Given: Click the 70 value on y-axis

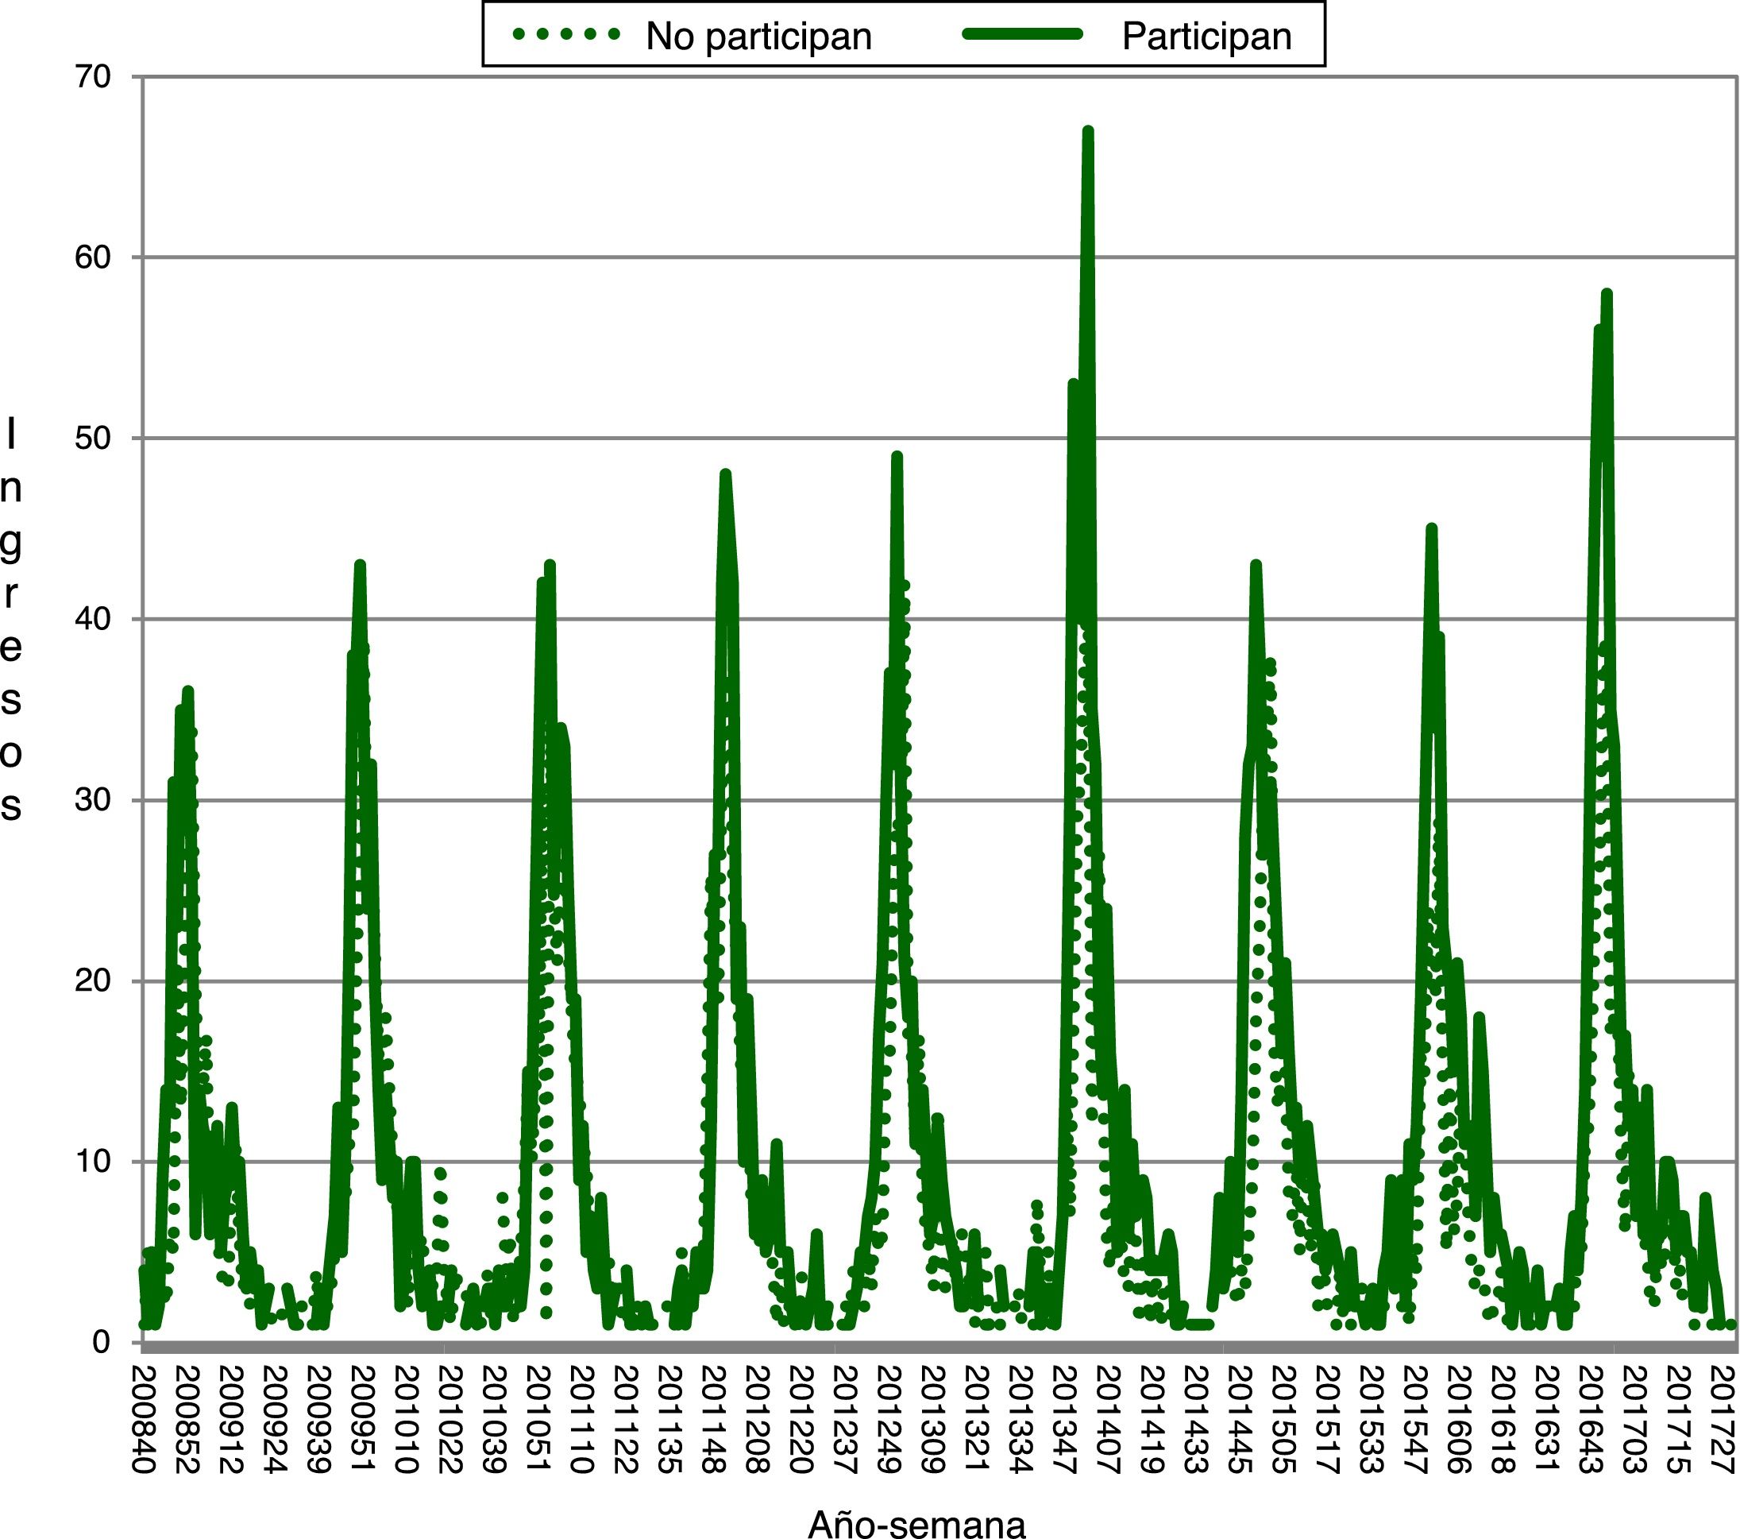Looking at the screenshot, I should point(93,76).
